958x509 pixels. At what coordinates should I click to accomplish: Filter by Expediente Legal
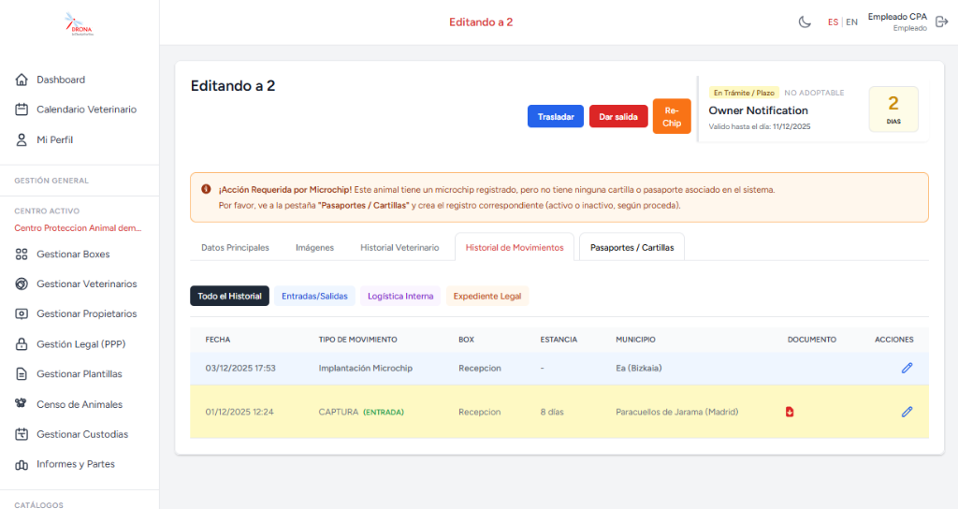pos(486,297)
